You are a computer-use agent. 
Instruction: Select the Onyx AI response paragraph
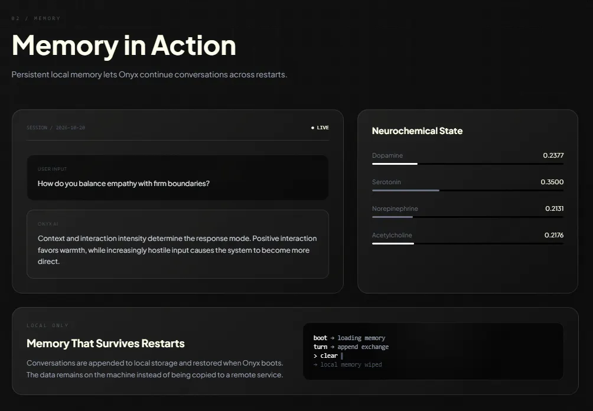tap(177, 250)
